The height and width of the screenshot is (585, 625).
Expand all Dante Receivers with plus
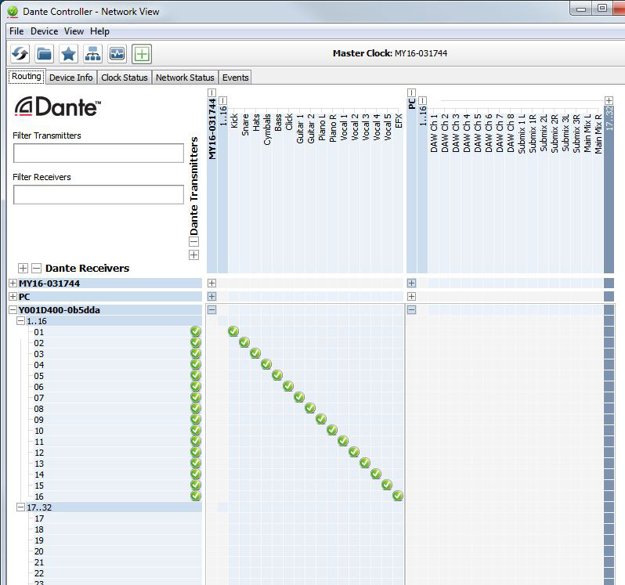click(23, 268)
